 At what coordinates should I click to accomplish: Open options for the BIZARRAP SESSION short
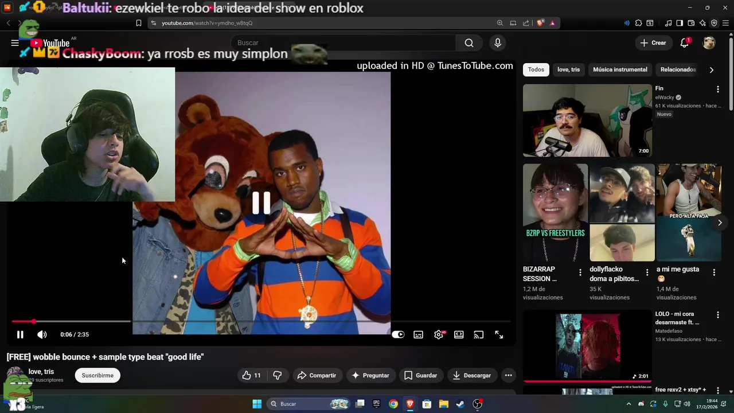point(580,272)
